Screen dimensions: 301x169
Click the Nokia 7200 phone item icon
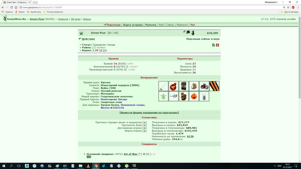pos(184,86)
